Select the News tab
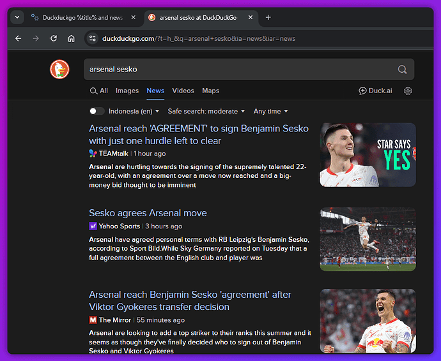The height and width of the screenshot is (361, 441). tap(155, 91)
